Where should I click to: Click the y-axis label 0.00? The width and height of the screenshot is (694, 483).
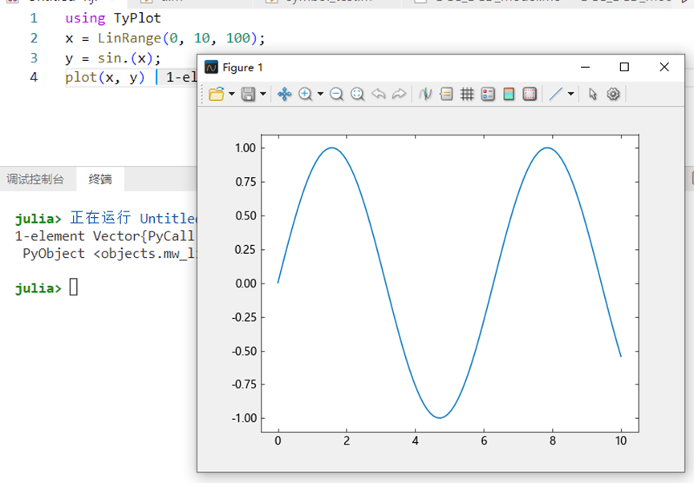click(246, 284)
